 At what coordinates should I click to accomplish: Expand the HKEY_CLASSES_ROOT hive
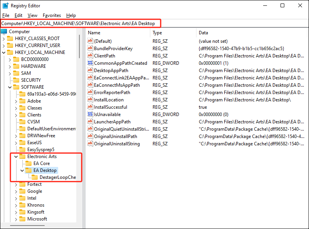4,39
